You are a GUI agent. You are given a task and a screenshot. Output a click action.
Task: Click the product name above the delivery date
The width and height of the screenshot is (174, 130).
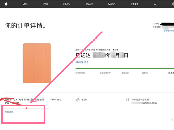click(x=97, y=50)
